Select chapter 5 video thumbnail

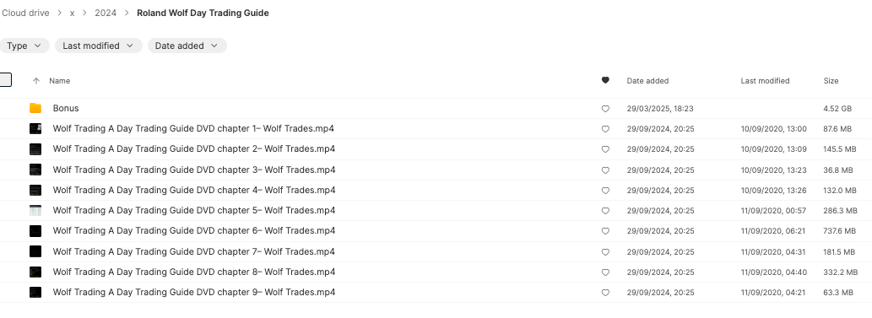(35, 211)
